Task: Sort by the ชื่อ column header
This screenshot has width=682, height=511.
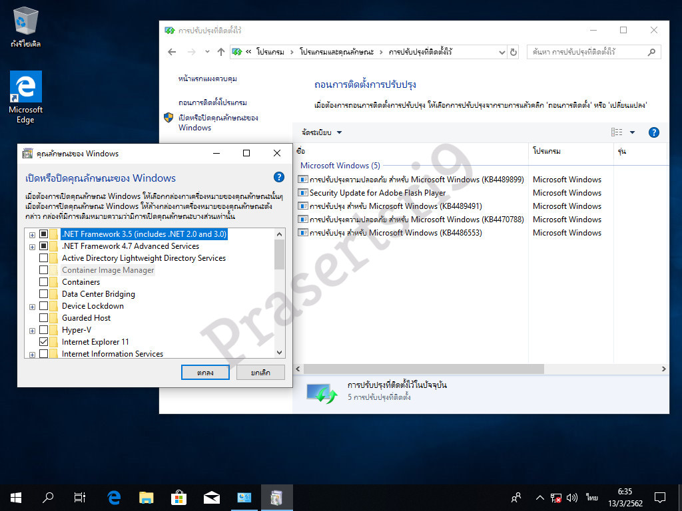Action: coord(411,151)
